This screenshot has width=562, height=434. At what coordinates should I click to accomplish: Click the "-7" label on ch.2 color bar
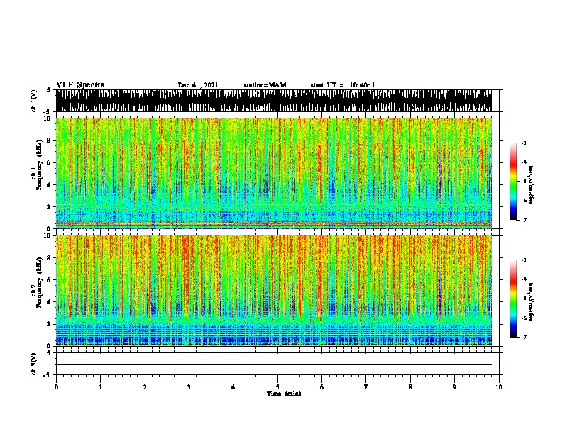[524, 338]
